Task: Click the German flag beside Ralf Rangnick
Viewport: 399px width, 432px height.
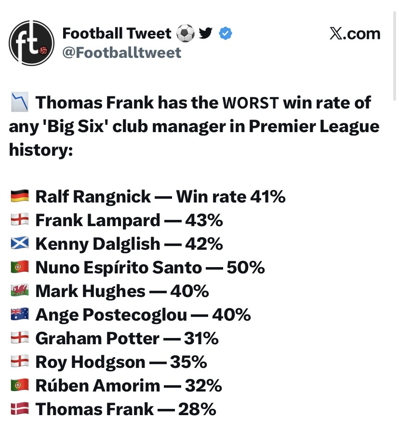Action: [x=20, y=196]
